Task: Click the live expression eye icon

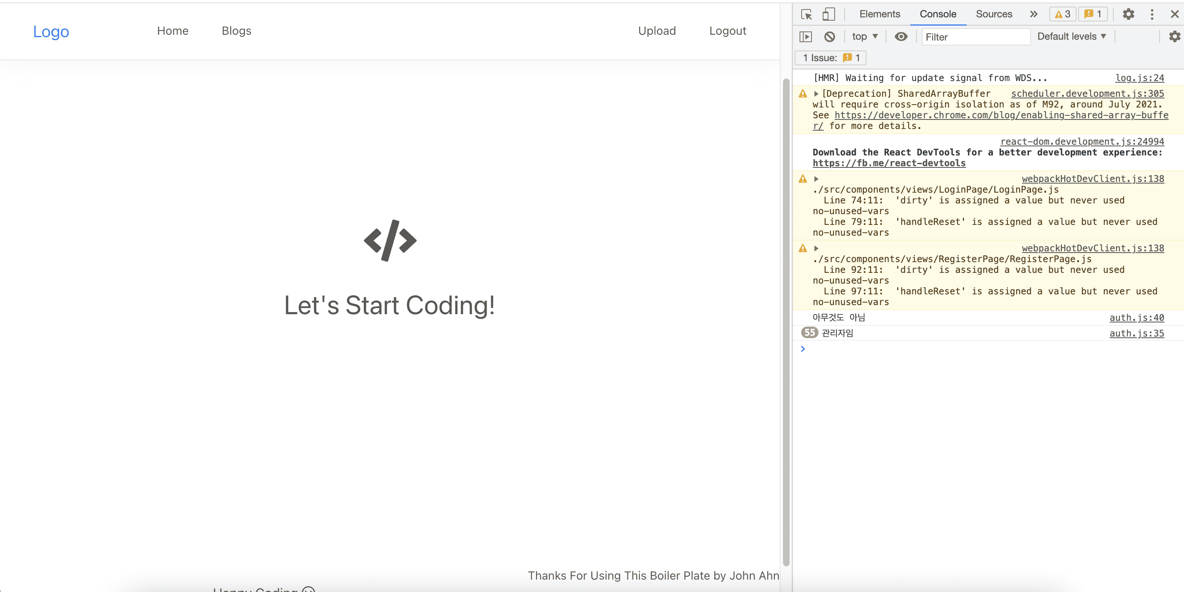Action: [901, 37]
